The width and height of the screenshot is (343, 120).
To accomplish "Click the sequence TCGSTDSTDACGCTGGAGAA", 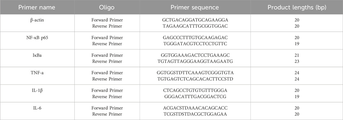I will click(x=195, y=114).
